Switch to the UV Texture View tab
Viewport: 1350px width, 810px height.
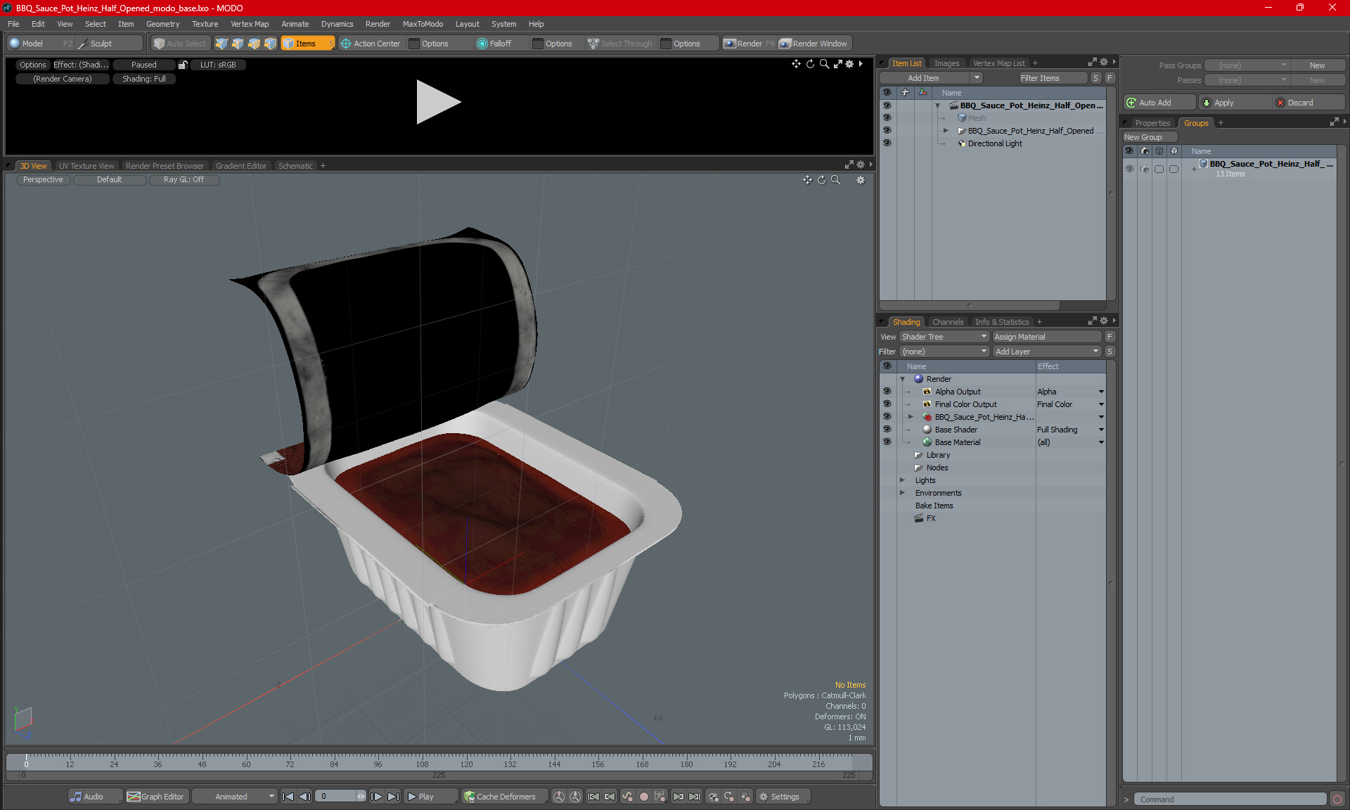pyautogui.click(x=86, y=166)
